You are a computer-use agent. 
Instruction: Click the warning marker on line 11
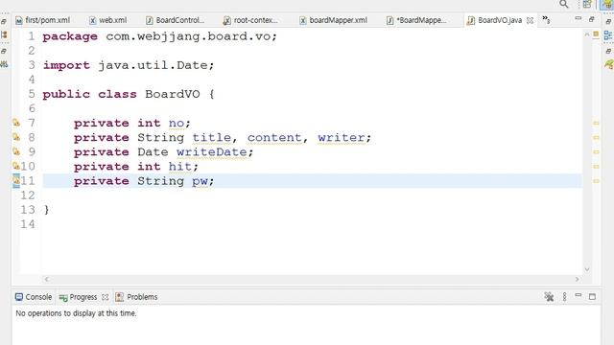16,181
